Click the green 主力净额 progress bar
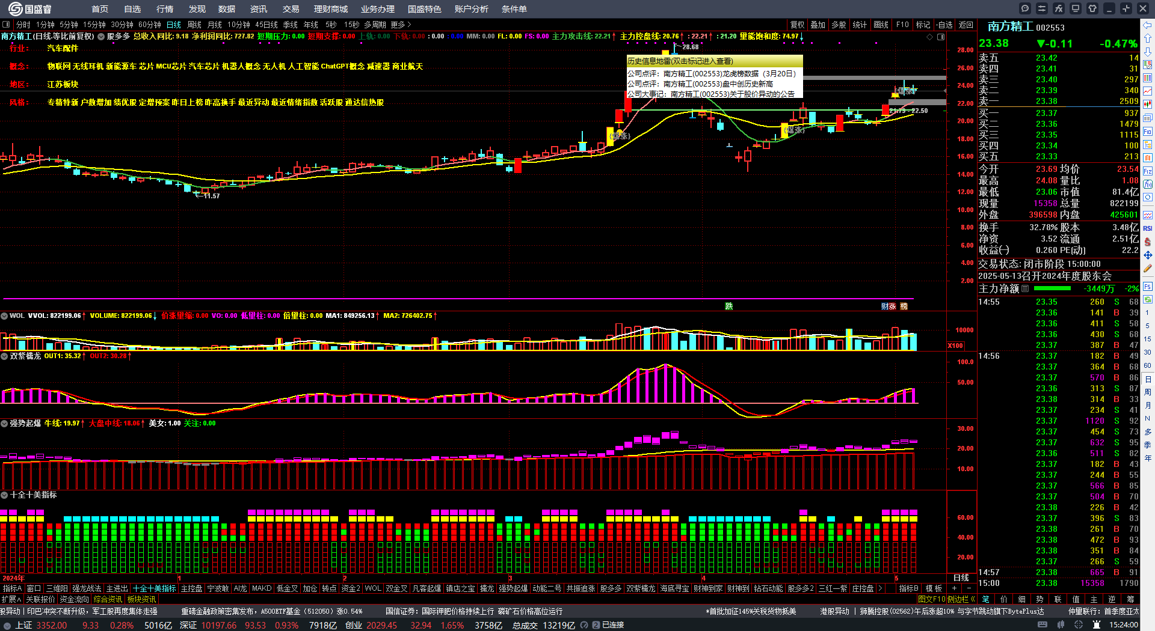1155x631 pixels. coord(1052,288)
